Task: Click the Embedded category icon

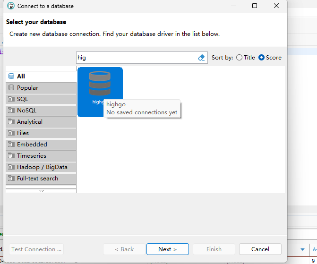Action: [x=11, y=145]
